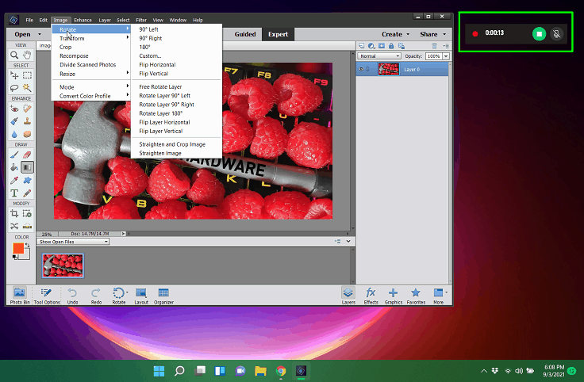584x382 pixels.
Task: Add a layer mask to Layer 0
Action: click(382, 46)
